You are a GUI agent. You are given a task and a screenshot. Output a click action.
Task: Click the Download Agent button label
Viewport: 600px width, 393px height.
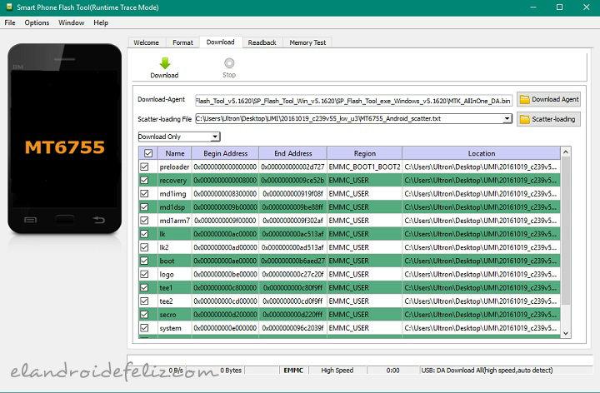click(555, 99)
